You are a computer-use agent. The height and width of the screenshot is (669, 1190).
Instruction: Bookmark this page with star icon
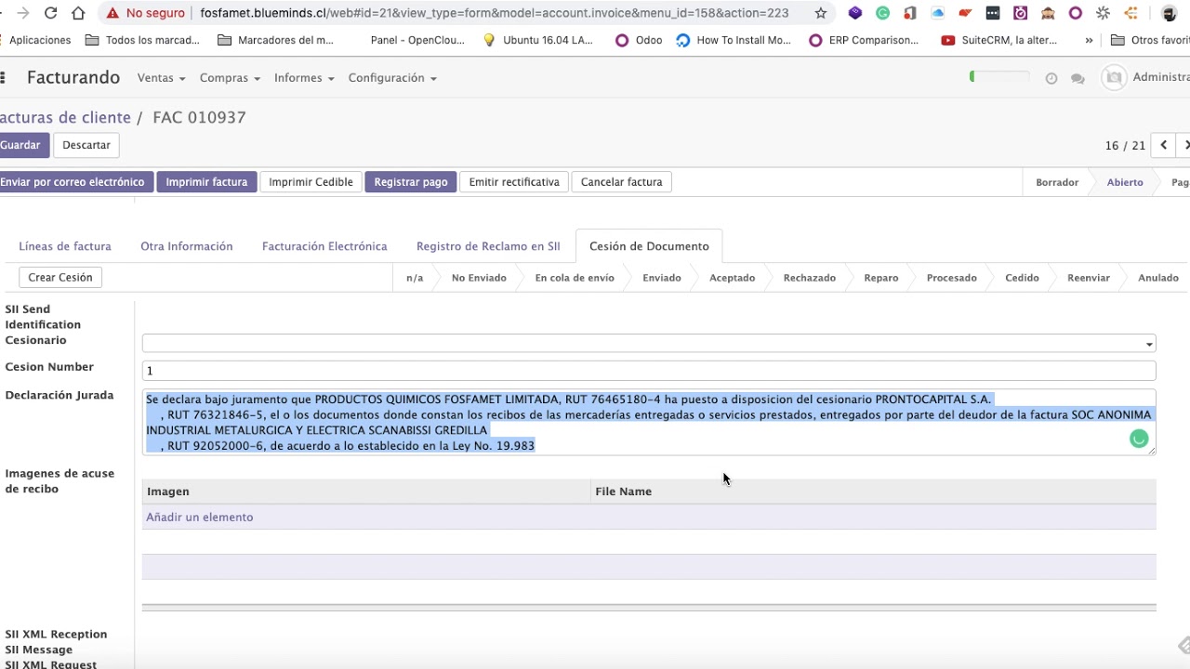click(x=821, y=13)
